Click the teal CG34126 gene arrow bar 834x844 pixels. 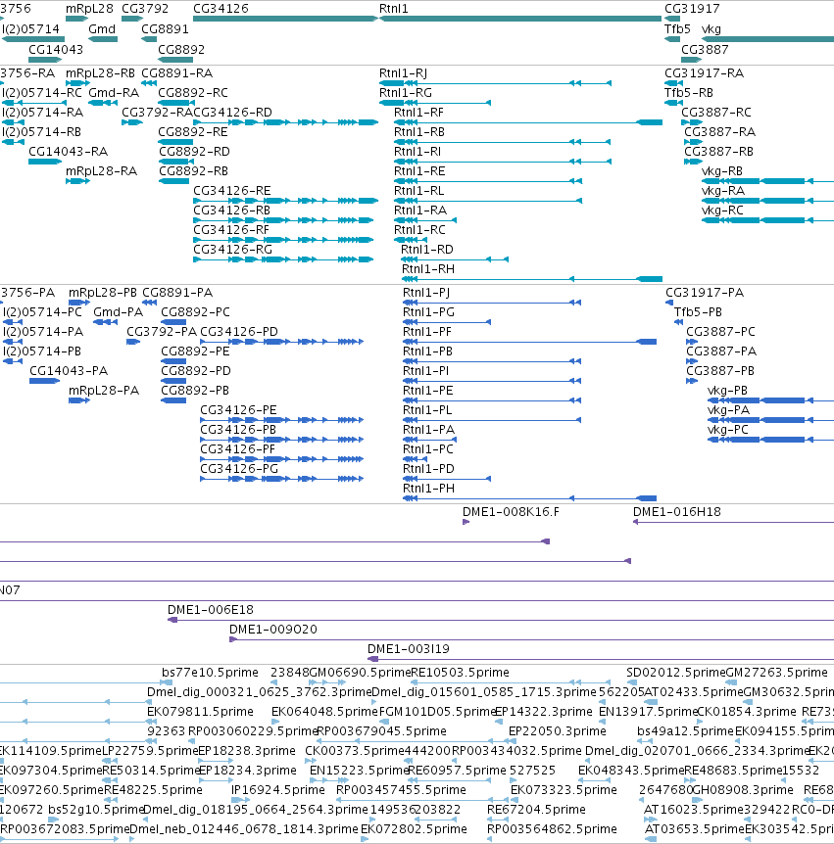click(285, 19)
